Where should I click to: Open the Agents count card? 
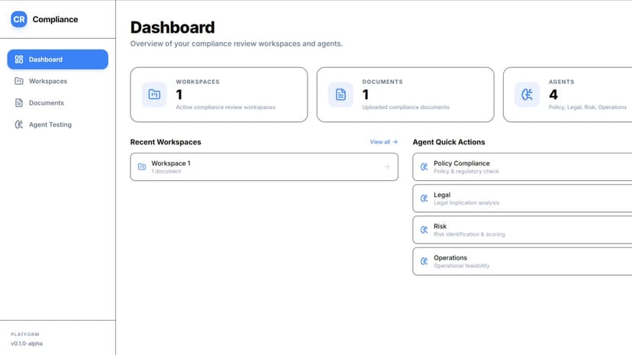pyautogui.click(x=568, y=95)
